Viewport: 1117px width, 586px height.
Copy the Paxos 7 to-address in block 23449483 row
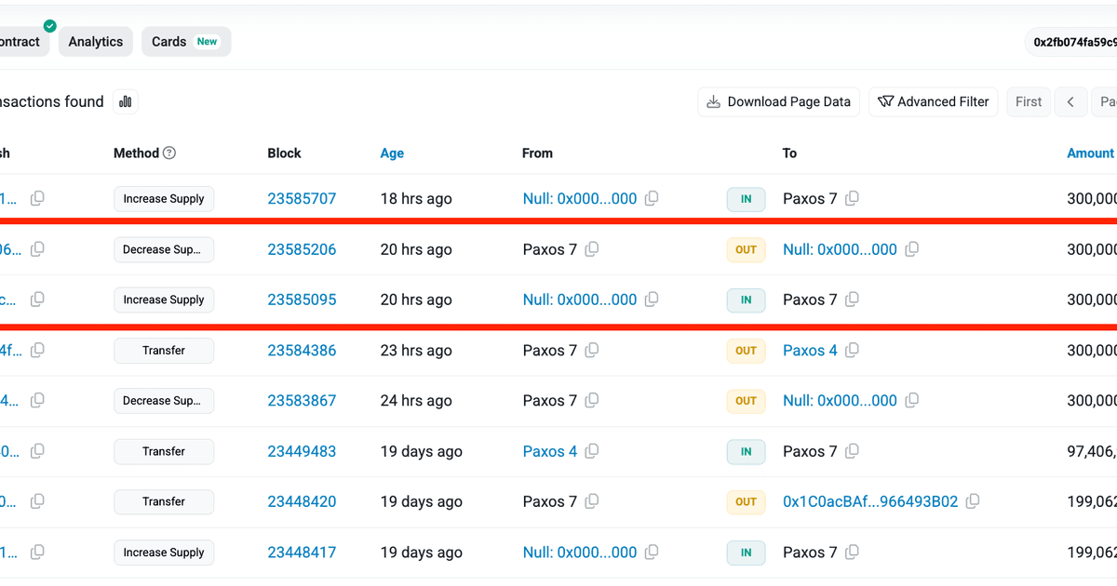pos(853,450)
